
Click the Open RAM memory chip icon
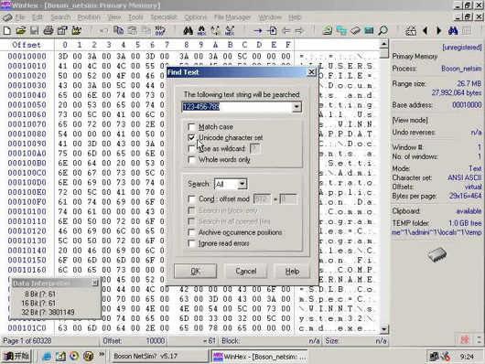(355, 30)
